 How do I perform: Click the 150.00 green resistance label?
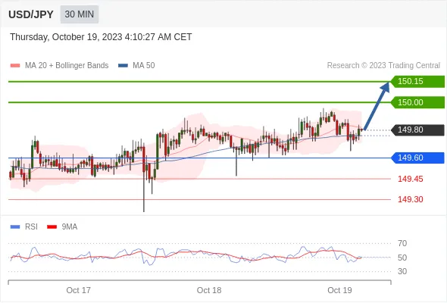417,102
